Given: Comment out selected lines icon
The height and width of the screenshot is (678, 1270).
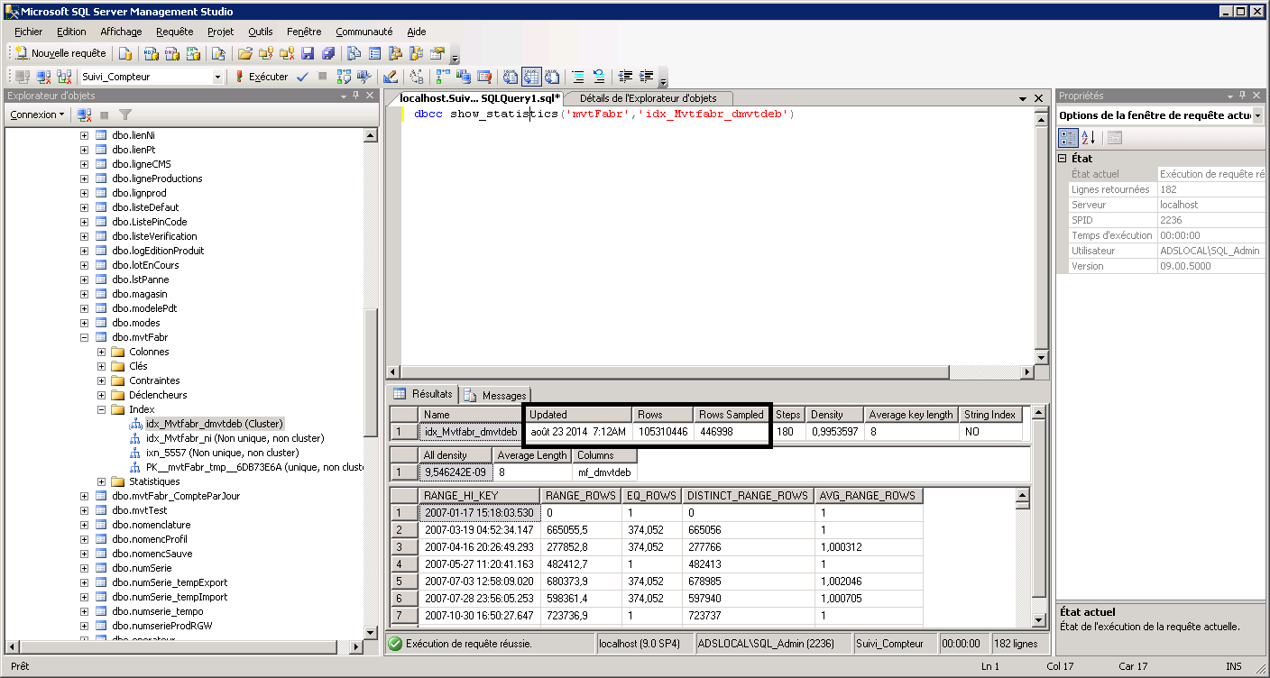Looking at the screenshot, I should point(578,77).
